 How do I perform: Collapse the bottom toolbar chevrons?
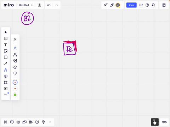click(x=50, y=122)
